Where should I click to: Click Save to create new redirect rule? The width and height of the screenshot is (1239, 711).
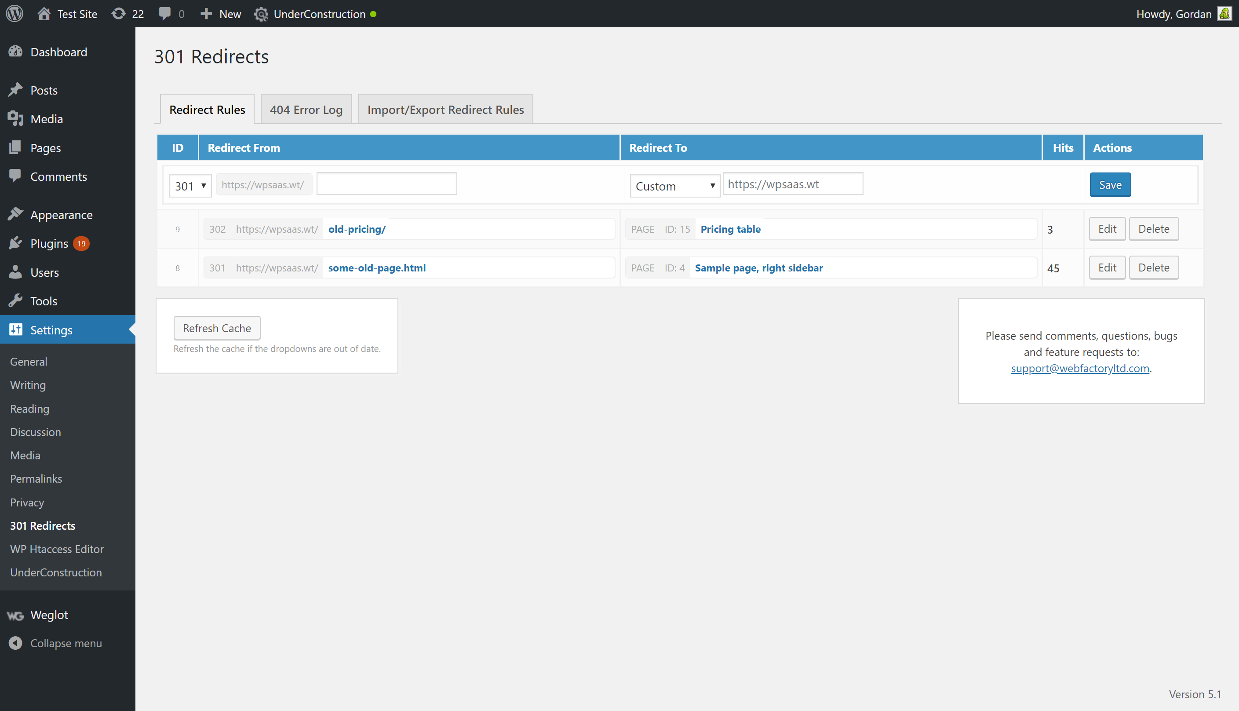[1110, 184]
